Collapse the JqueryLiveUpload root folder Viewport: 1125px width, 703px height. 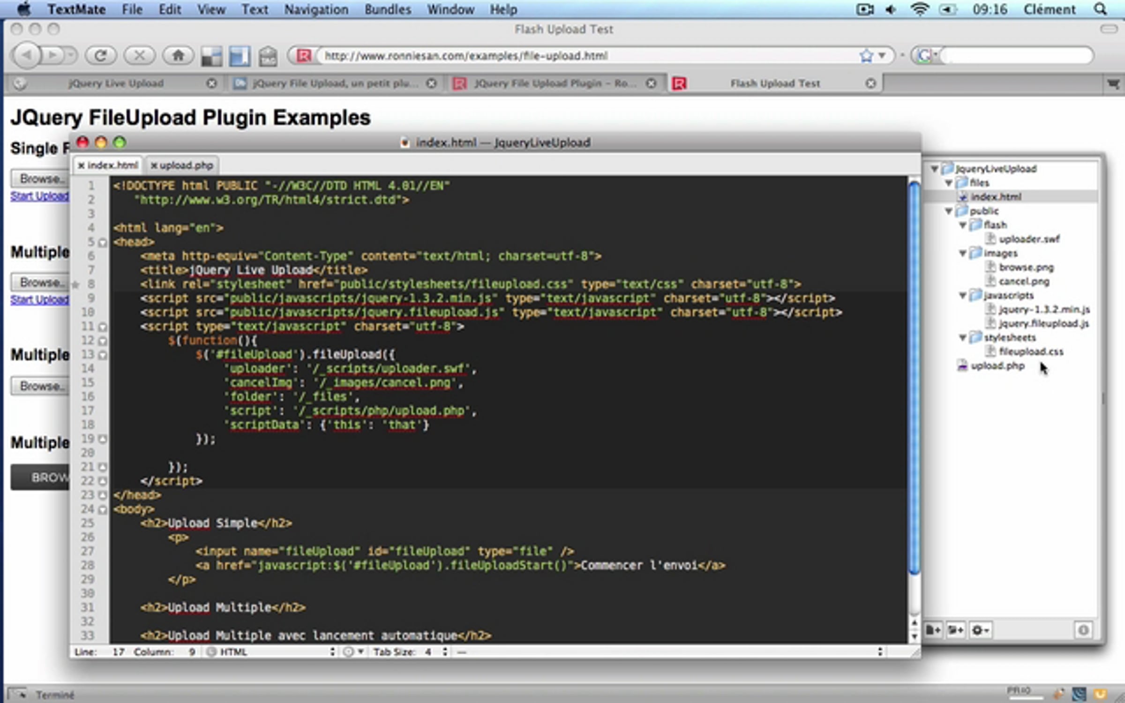pos(934,169)
